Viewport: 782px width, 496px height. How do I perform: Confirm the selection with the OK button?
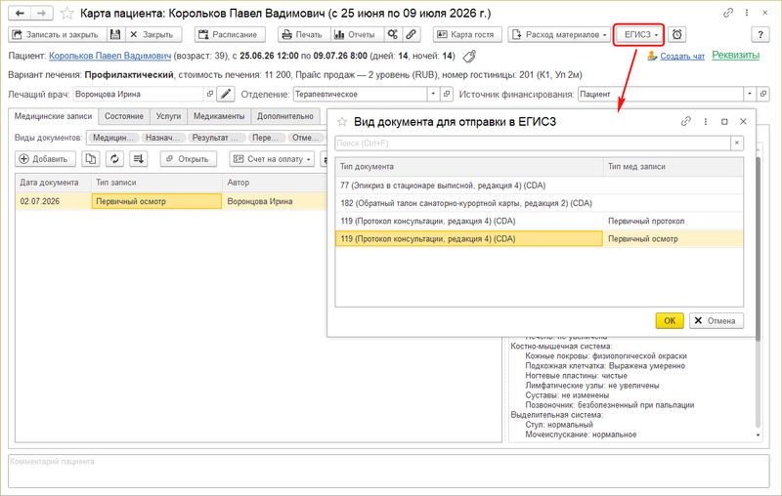click(670, 320)
